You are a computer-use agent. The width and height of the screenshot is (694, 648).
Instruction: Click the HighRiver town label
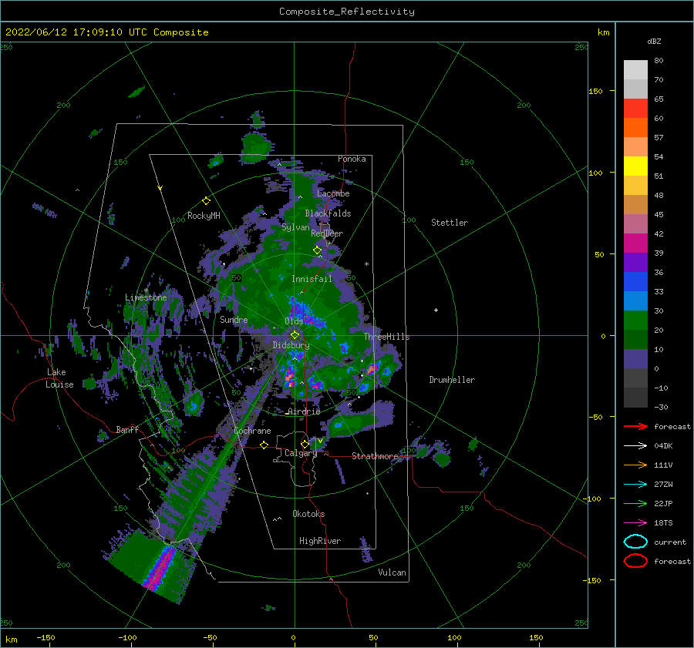click(x=320, y=541)
